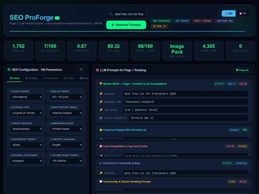Click Community & Social Seeding Prompt title
Viewport: 259px width, 194px height.
pos(127,182)
